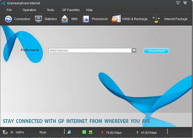Click the Statistics toolbar label
193x138 pixels.
point(51,19)
